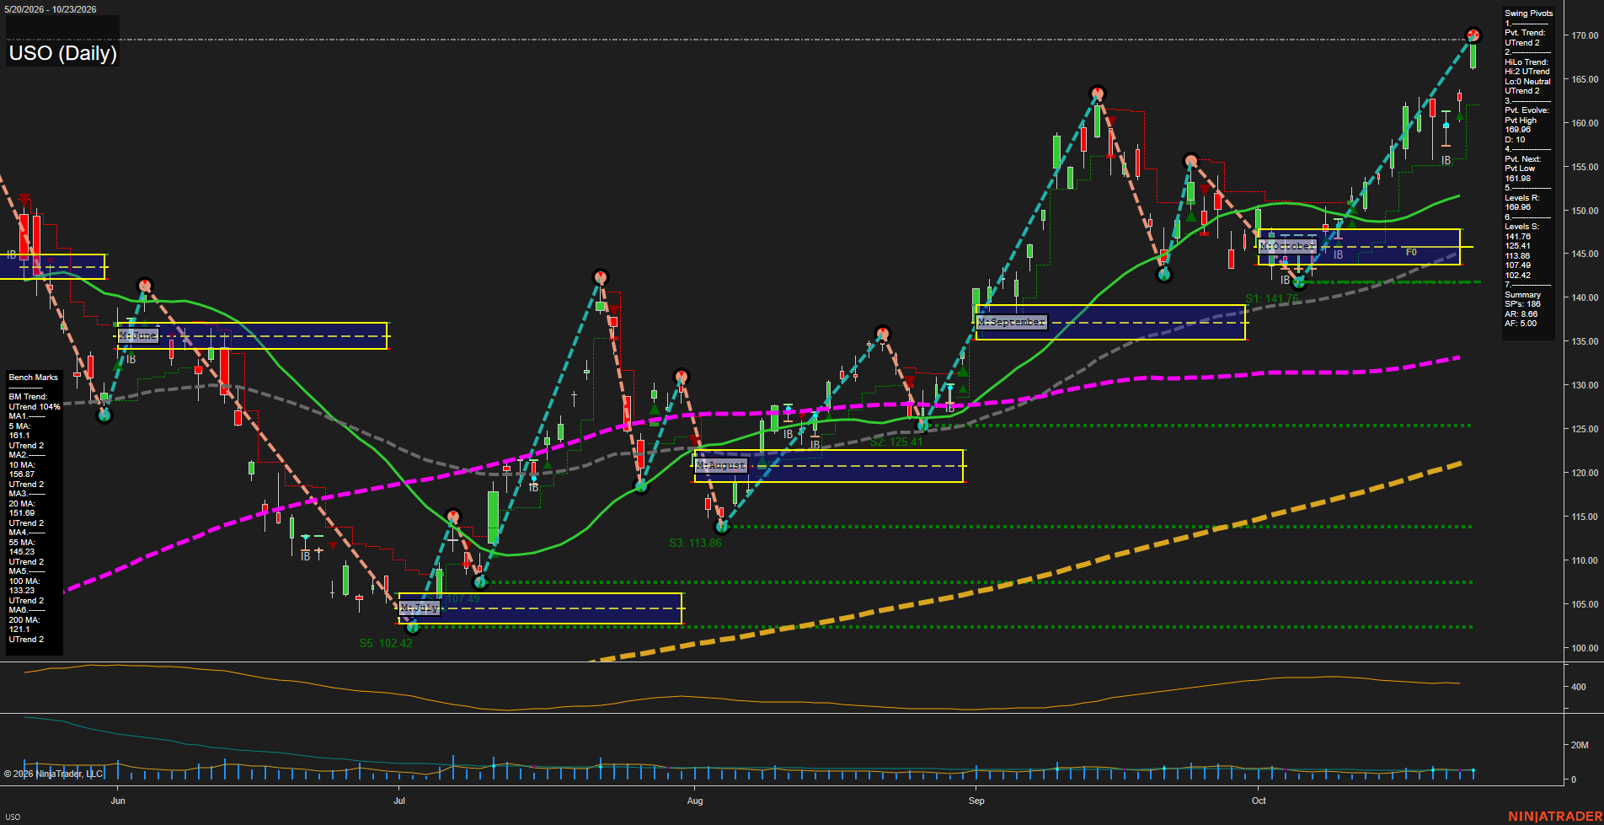This screenshot has width=1604, height=825.
Task: Click Pvt. Trend: in Swing Pivots panel
Action: 1525,33
